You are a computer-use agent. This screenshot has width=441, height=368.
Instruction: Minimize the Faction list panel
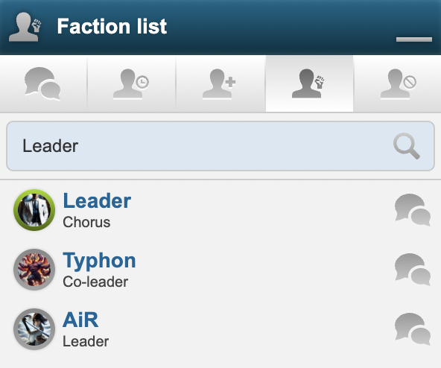coord(414,39)
